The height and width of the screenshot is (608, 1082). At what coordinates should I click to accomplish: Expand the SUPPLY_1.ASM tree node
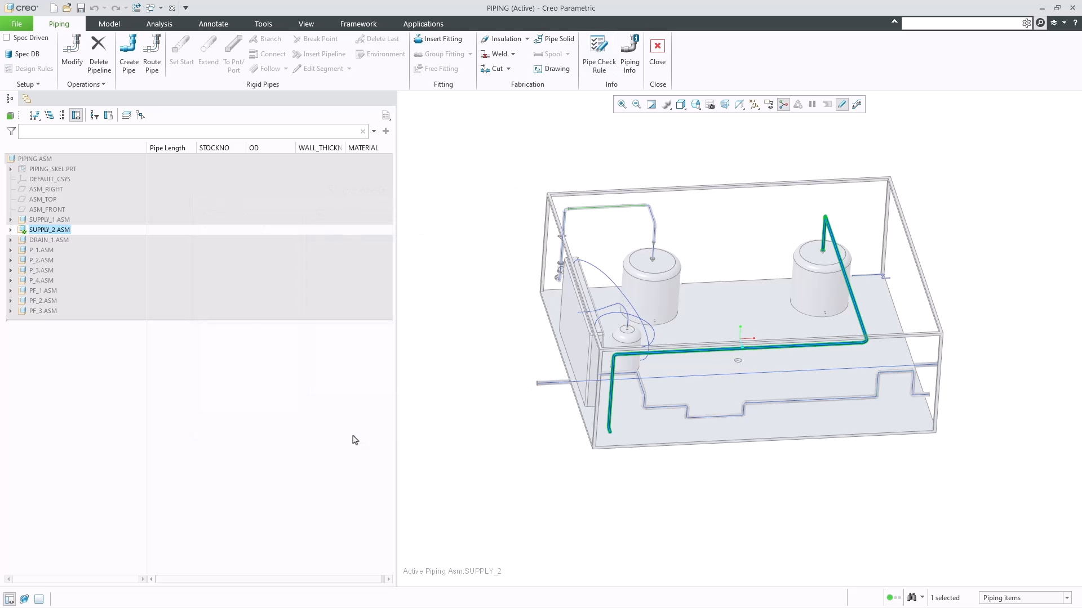click(10, 220)
